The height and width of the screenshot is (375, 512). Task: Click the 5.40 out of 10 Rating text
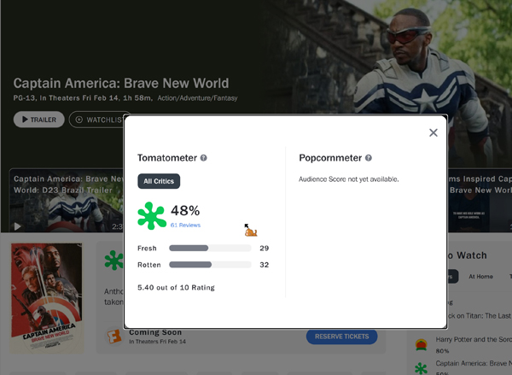point(176,288)
